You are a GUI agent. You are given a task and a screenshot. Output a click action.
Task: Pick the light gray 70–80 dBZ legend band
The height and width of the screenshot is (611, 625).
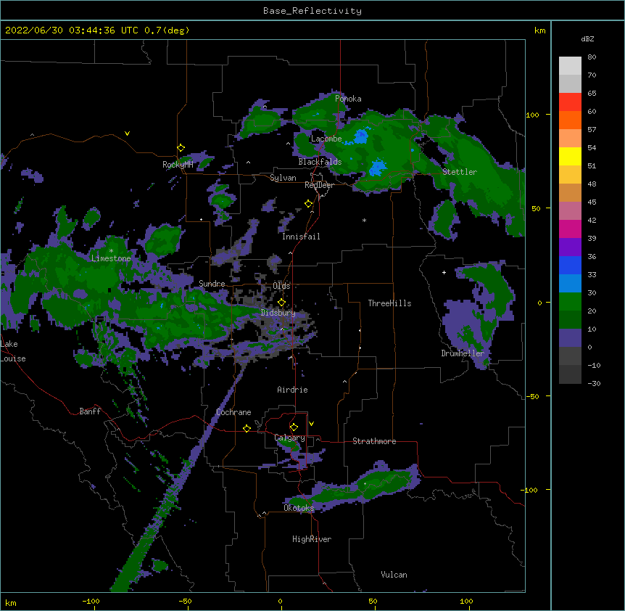[570, 66]
